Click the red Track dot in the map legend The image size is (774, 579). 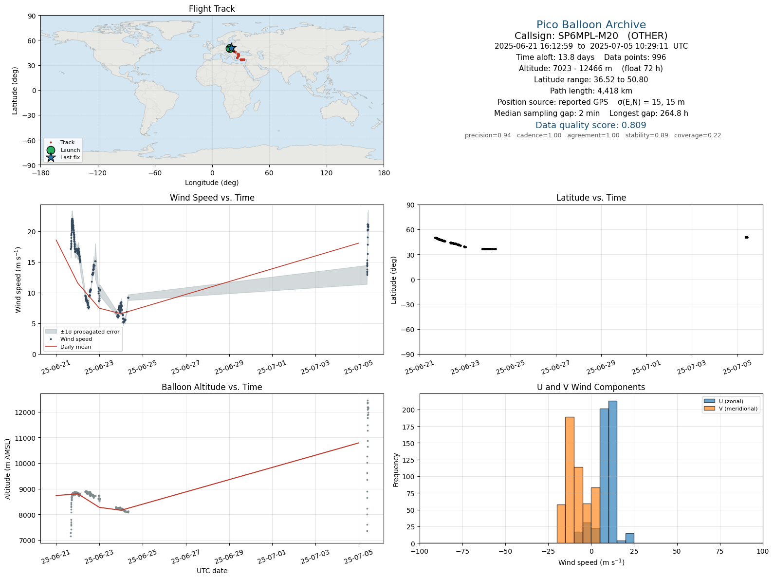click(x=51, y=143)
